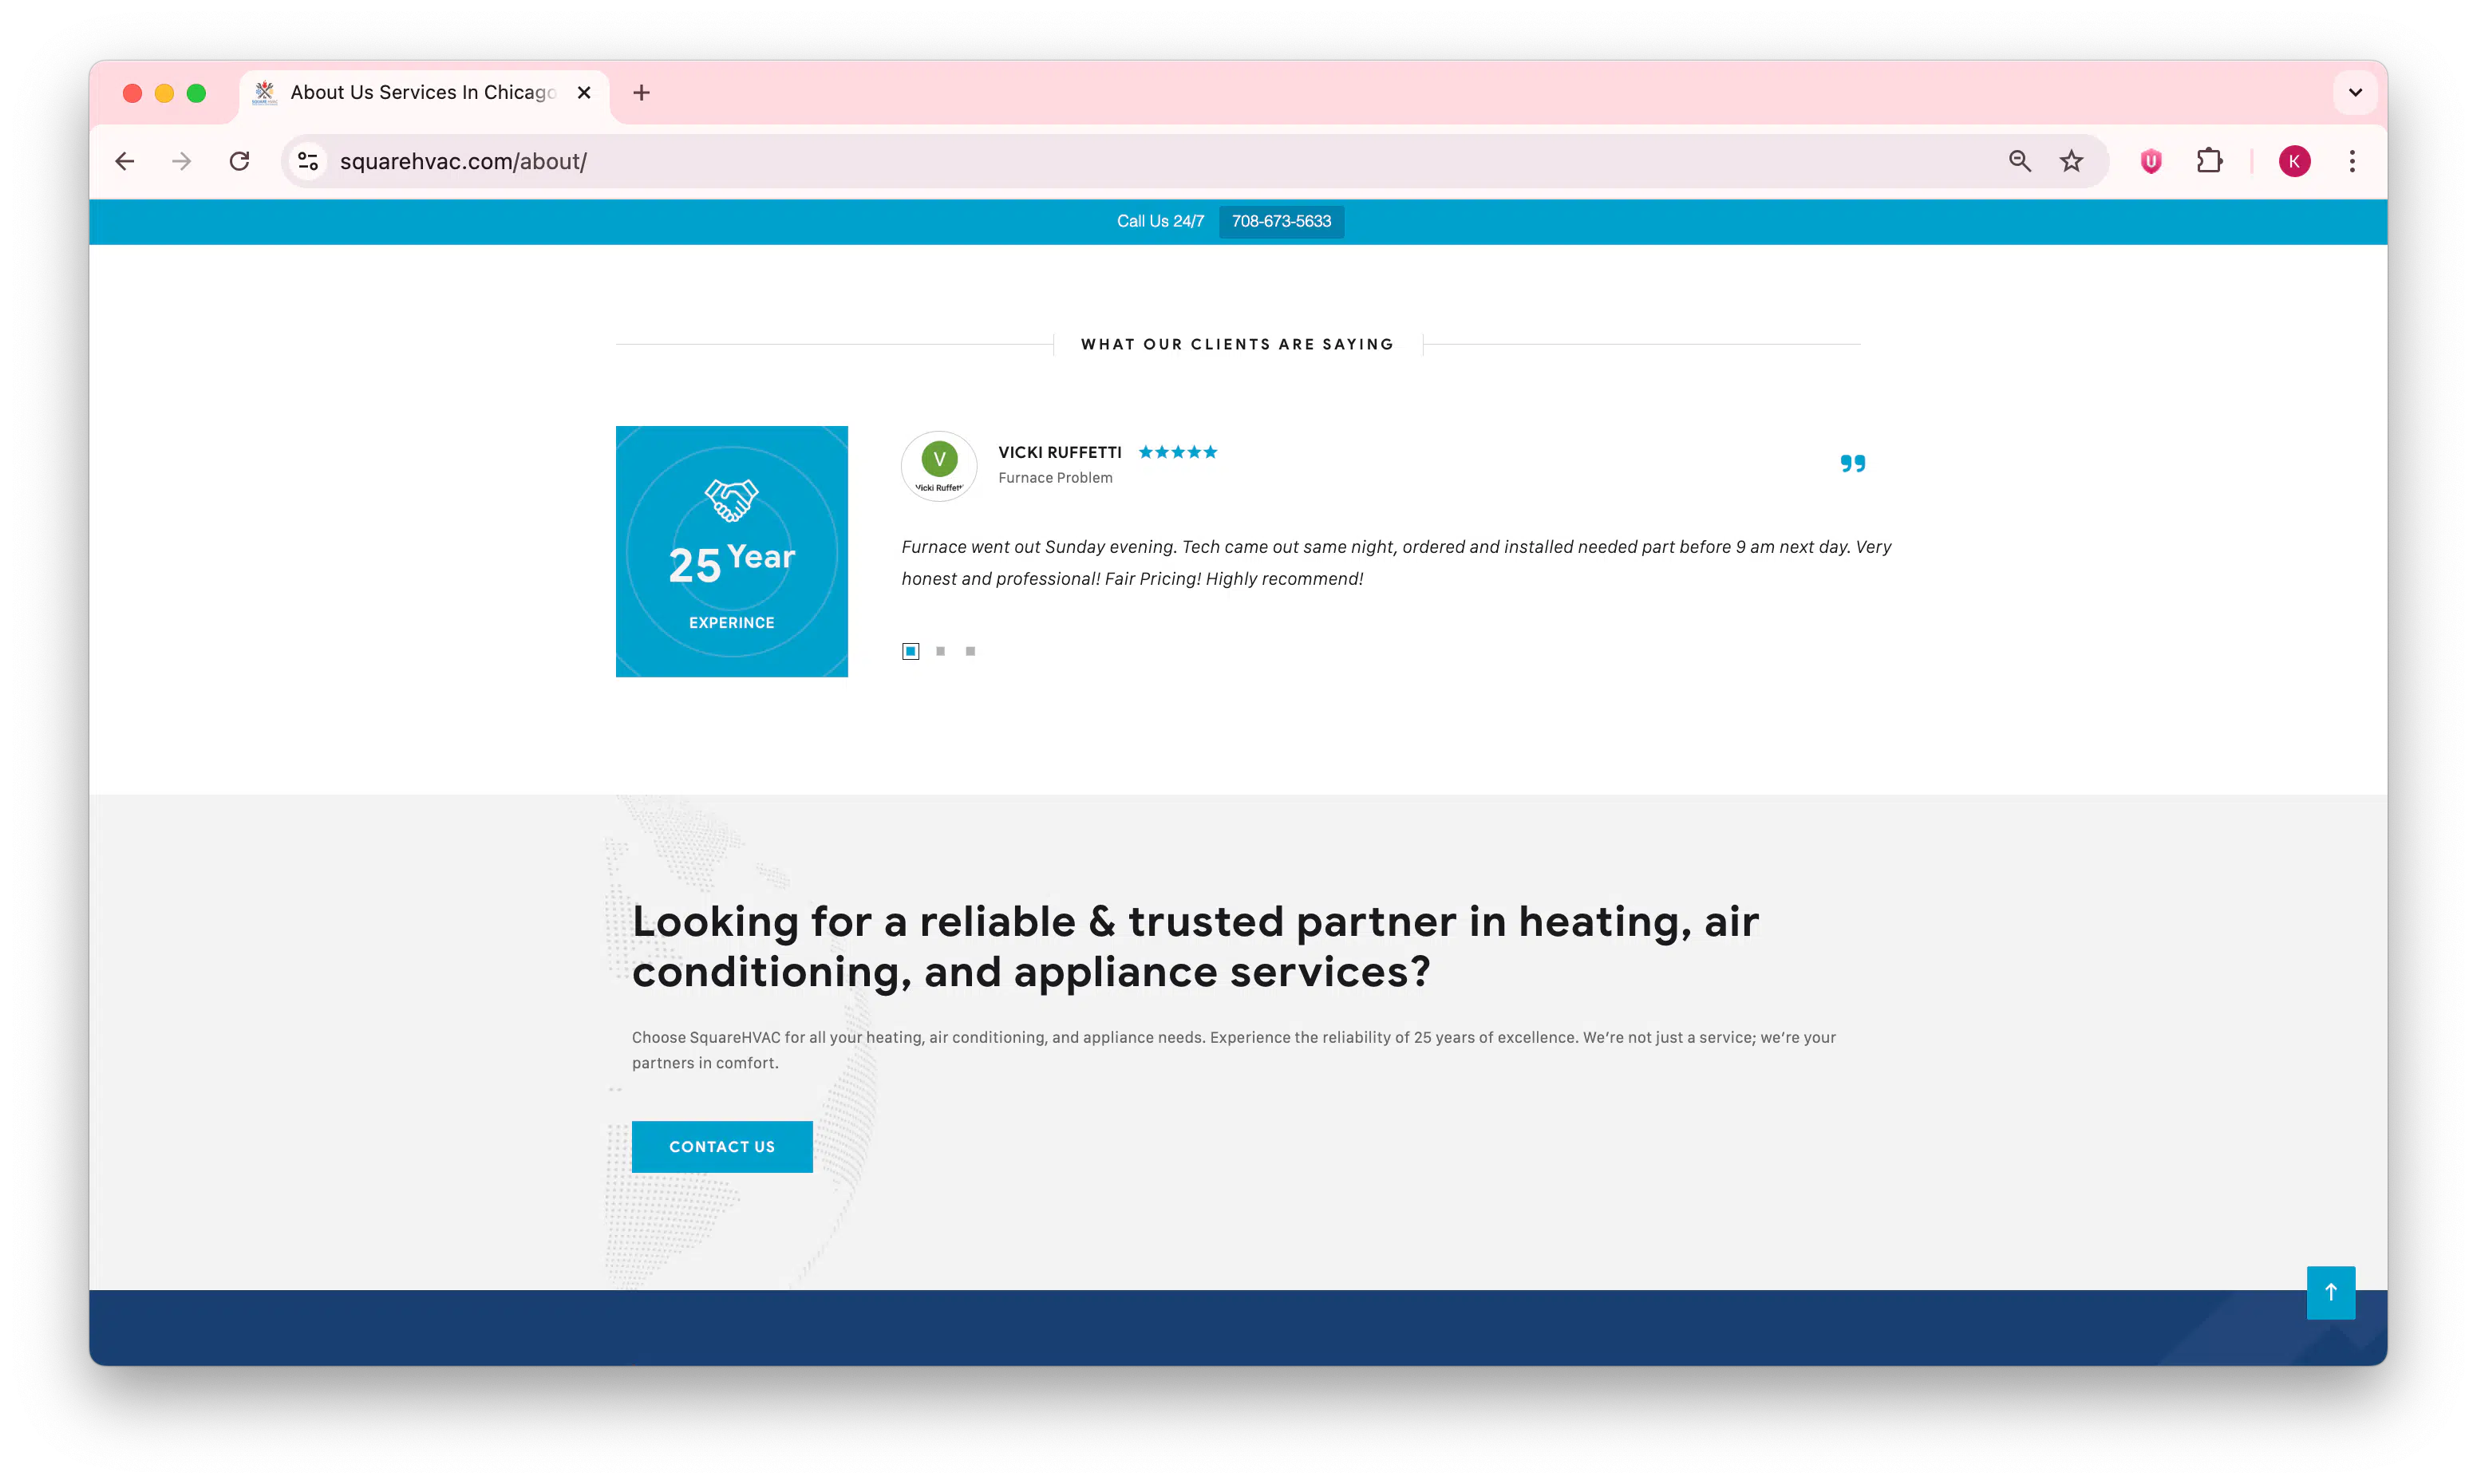This screenshot has height=1484, width=2477.
Task: Switch to the third testimonial dot
Action: 970,651
